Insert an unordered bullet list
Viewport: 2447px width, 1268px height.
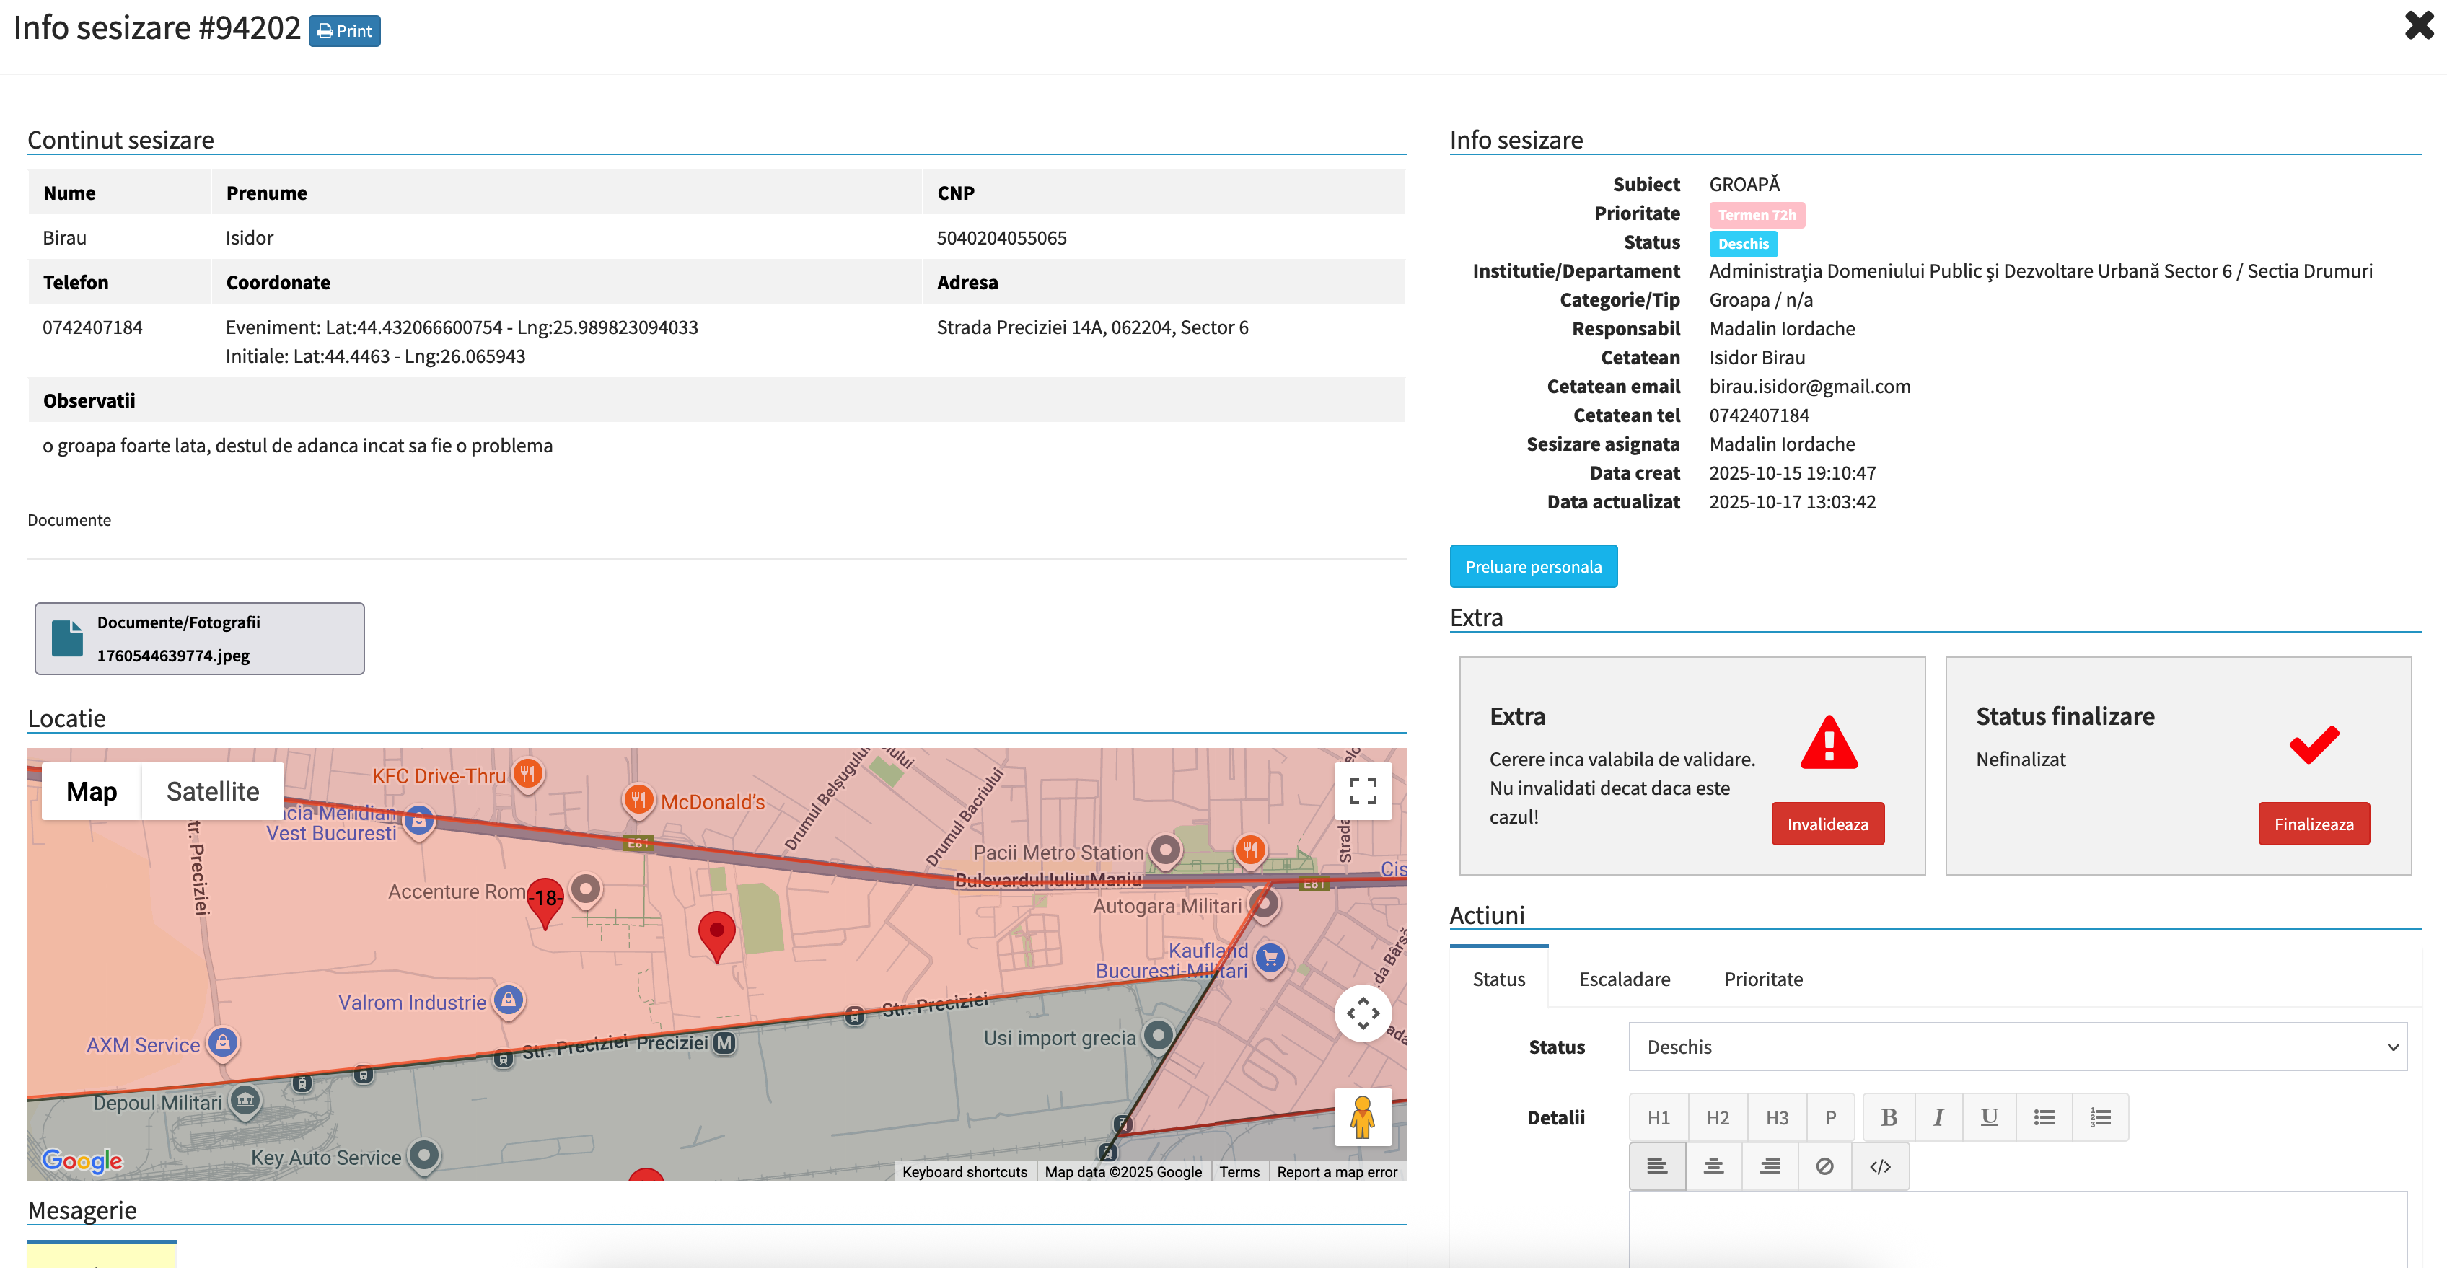click(2044, 1117)
